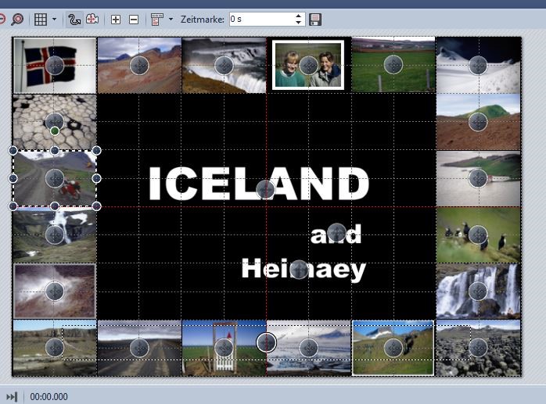Add a motion marker with plus icon
This screenshot has height=404, width=546.
[116, 19]
